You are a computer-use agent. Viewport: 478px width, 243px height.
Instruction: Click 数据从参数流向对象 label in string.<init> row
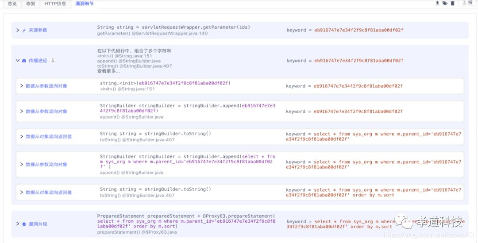pos(46,86)
